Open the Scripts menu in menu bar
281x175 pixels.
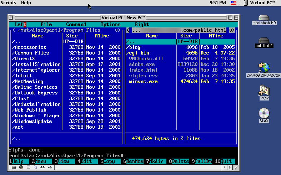(9, 3)
